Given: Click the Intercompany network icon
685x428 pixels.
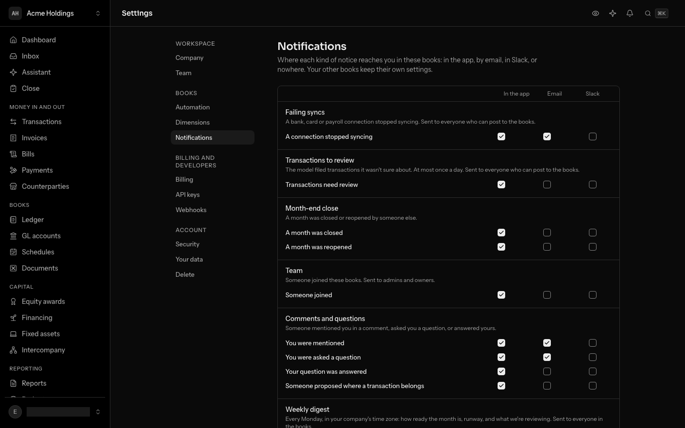Looking at the screenshot, I should [13, 350].
